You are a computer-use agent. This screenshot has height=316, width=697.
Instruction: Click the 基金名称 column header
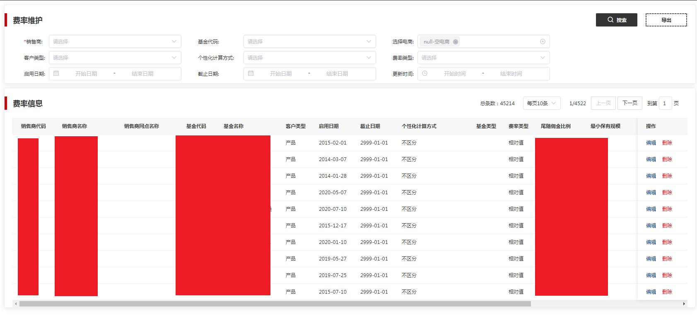click(x=234, y=126)
